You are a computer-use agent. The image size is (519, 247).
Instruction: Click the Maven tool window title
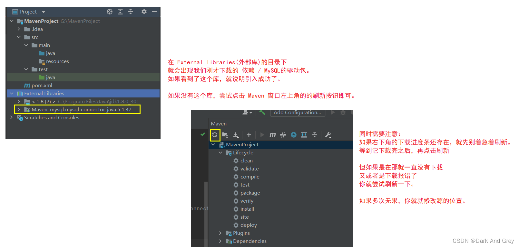pos(219,123)
